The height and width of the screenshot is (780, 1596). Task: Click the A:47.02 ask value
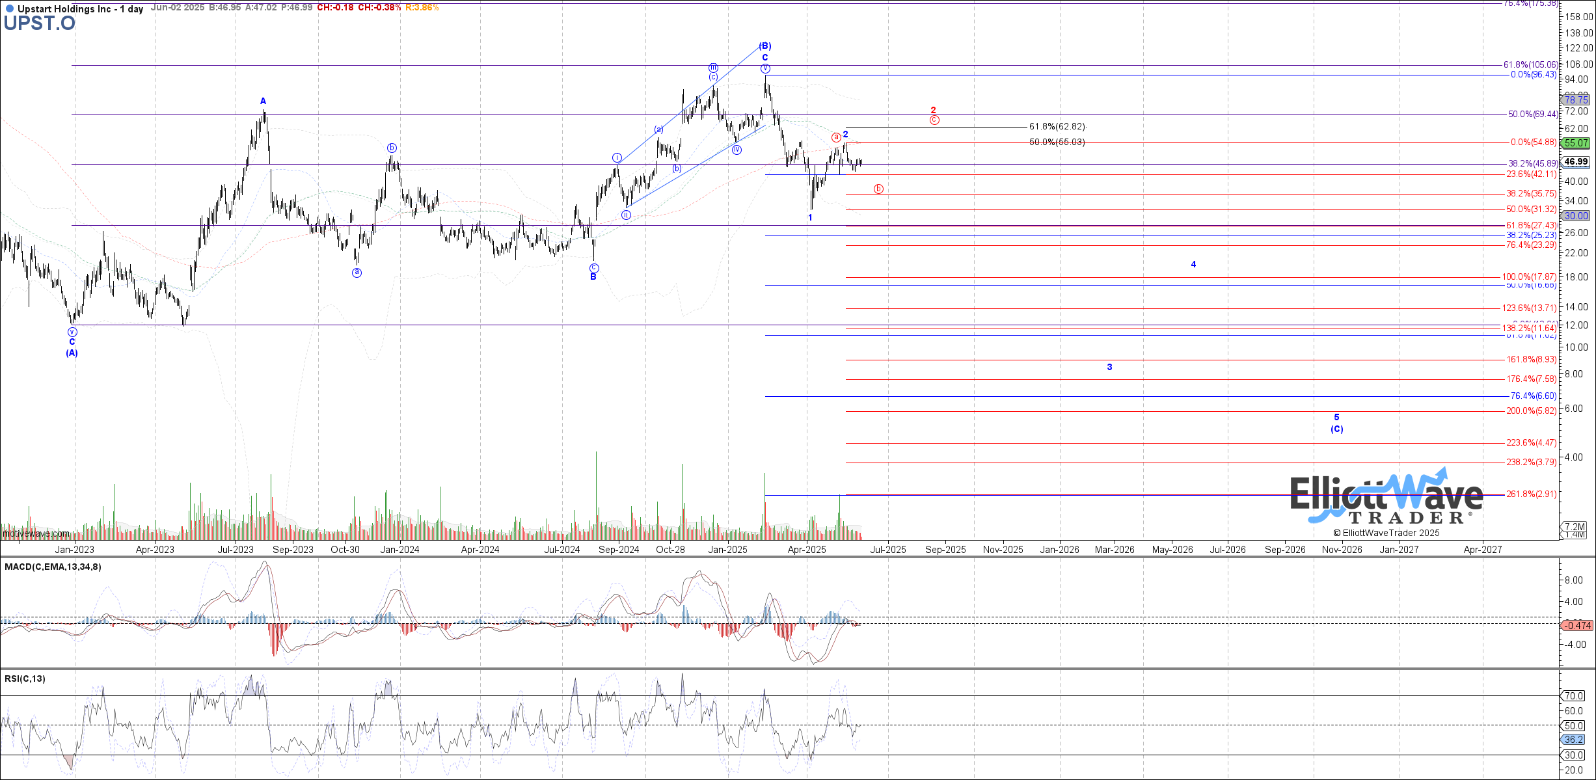pos(261,8)
